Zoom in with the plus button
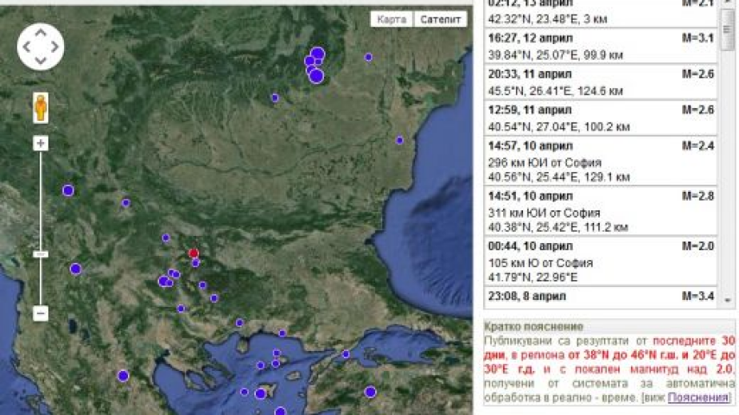 coord(41,143)
